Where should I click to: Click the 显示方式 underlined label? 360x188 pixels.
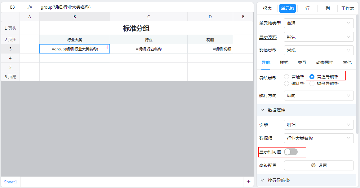point(268,37)
